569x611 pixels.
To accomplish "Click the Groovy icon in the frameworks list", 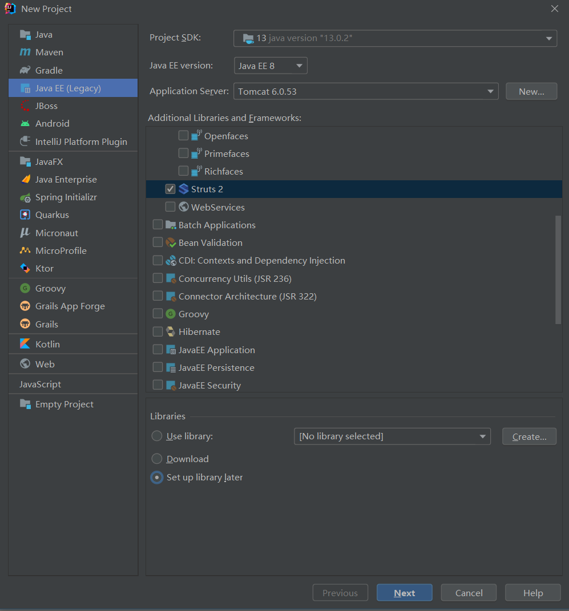I will 171,314.
